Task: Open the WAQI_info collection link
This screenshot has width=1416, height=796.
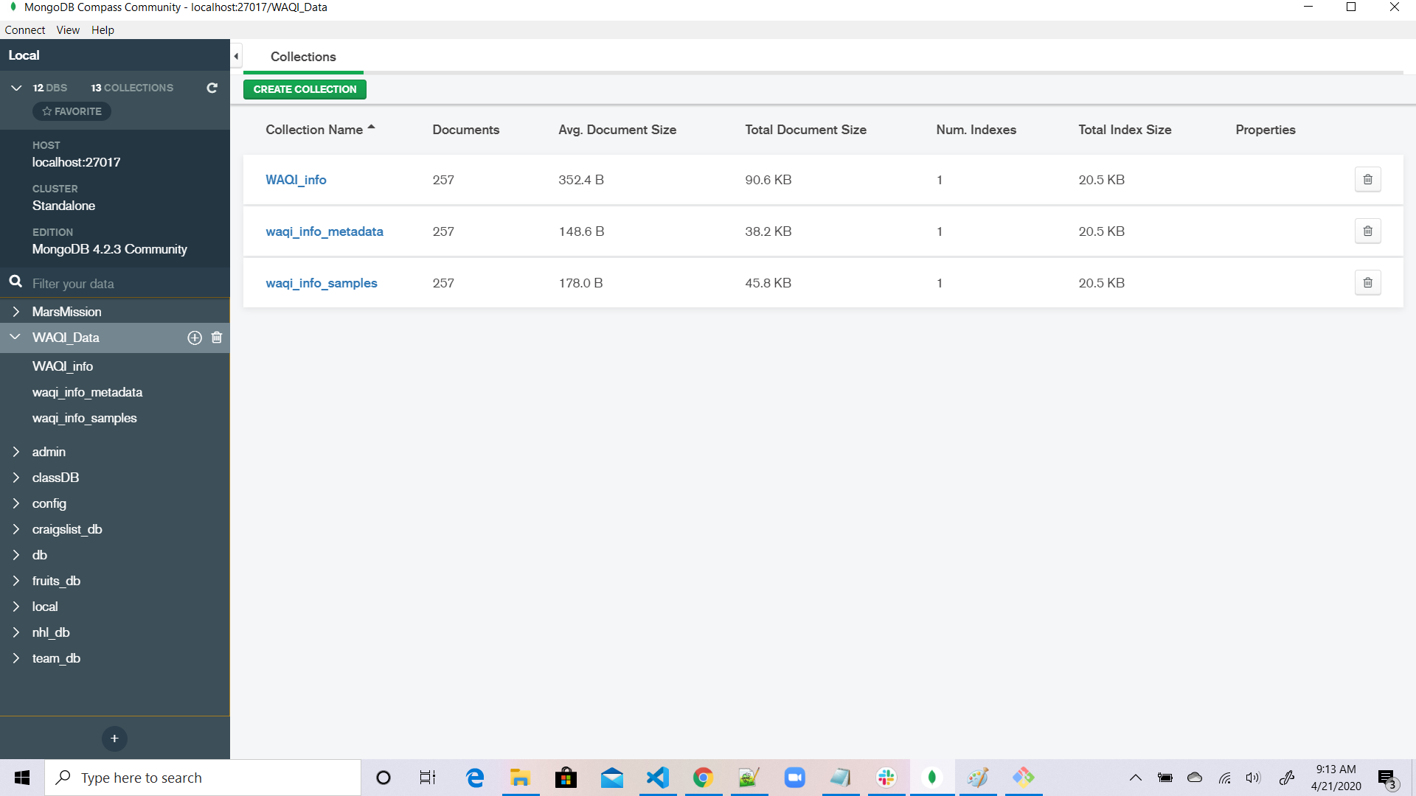Action: point(296,180)
